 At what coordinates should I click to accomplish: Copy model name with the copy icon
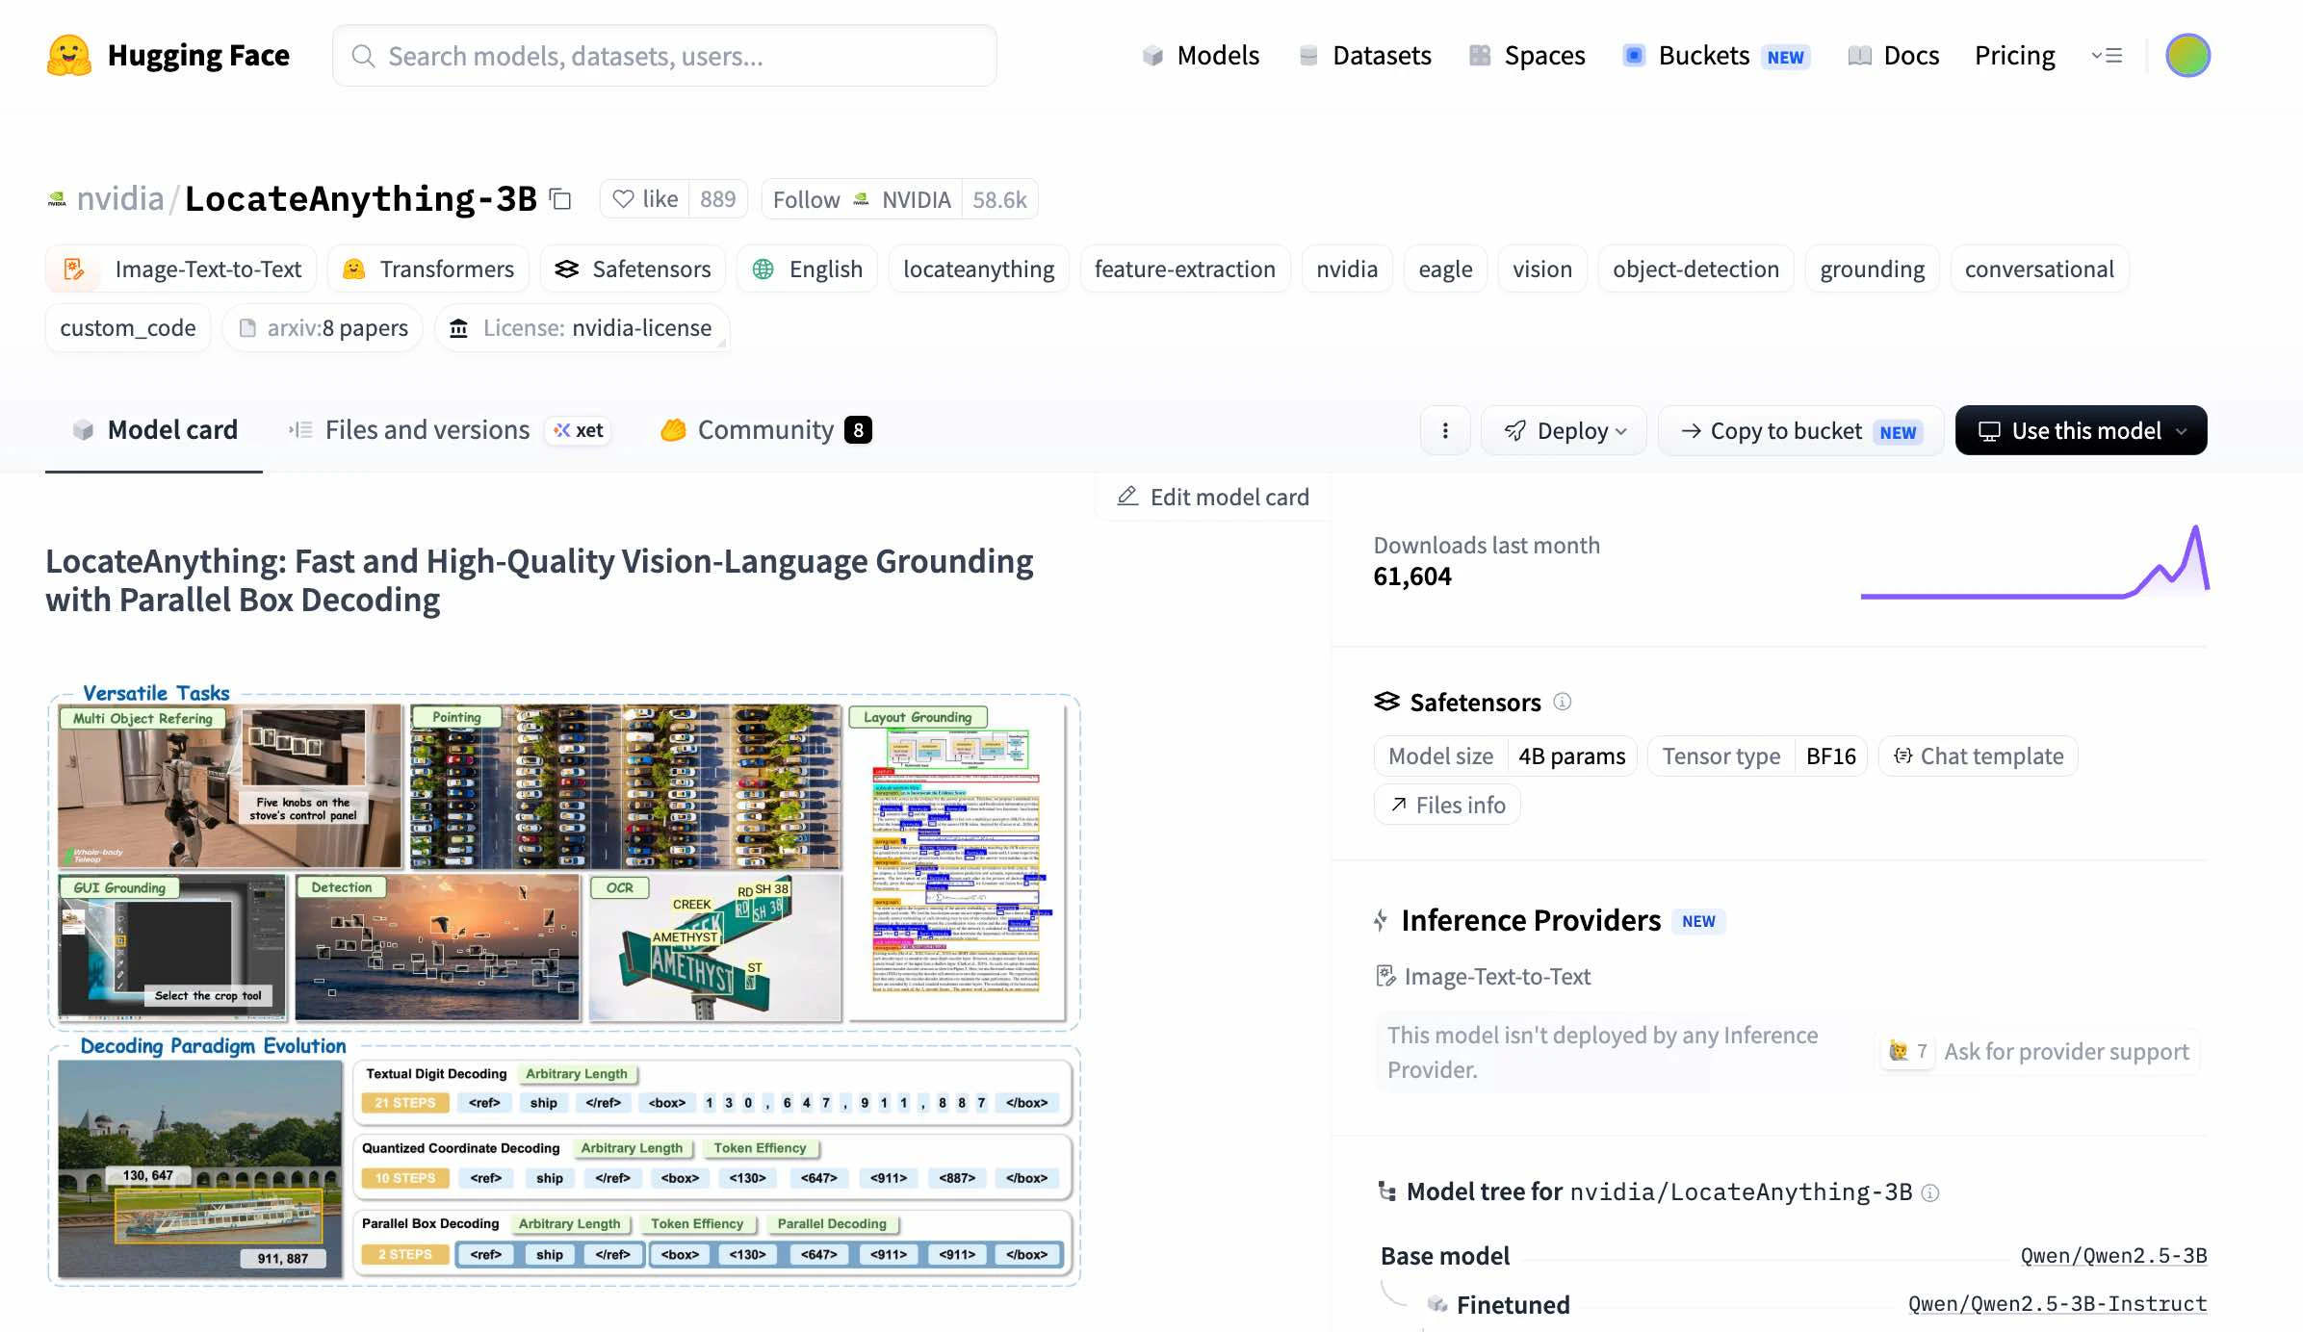560,199
